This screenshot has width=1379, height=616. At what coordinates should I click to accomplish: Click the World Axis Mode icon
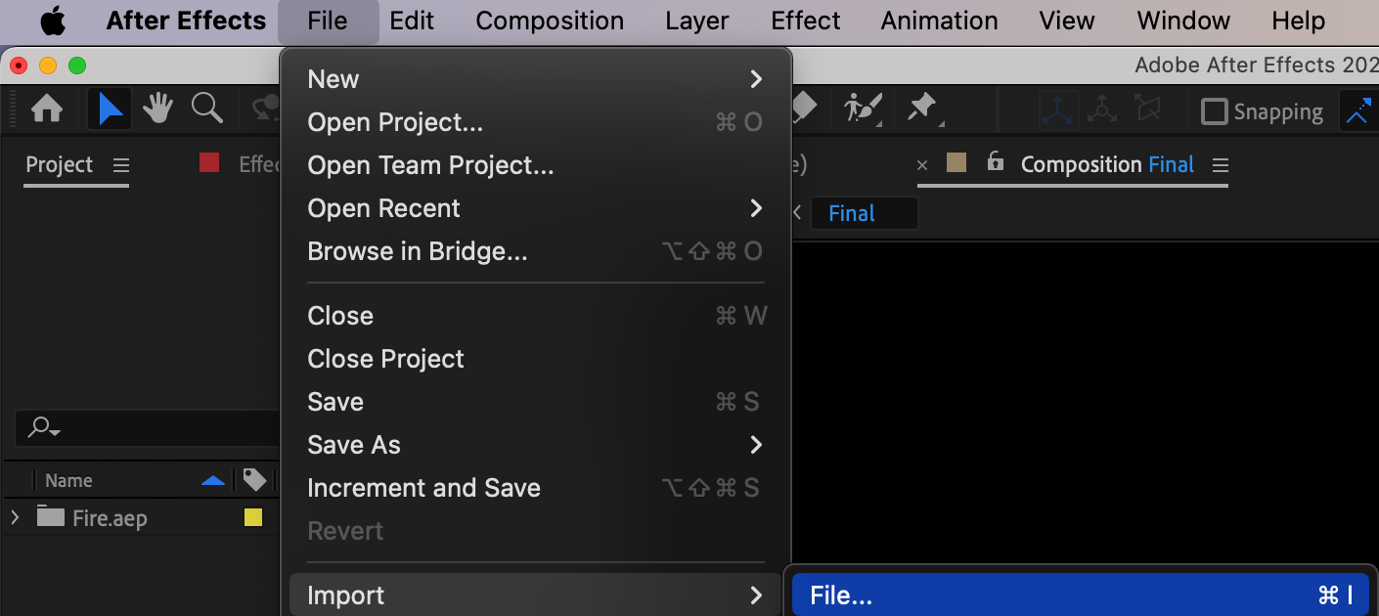pos(1102,110)
